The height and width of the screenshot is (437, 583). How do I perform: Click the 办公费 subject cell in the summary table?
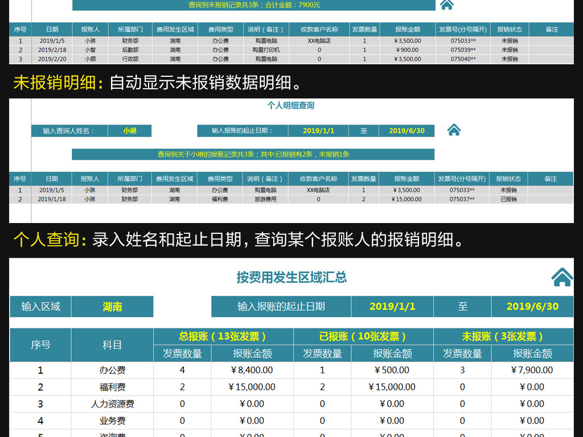pos(112,370)
